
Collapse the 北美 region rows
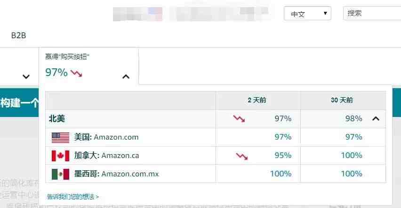[x=376, y=118]
